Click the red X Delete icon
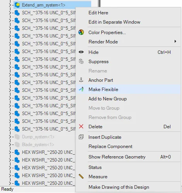Image resolution: width=182 pixels, height=193 pixels. (81, 126)
